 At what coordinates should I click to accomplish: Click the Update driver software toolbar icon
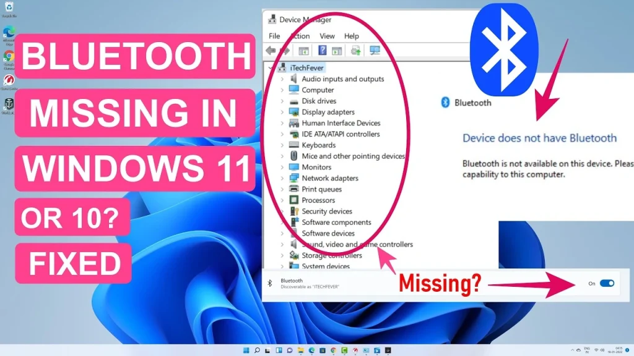(355, 51)
